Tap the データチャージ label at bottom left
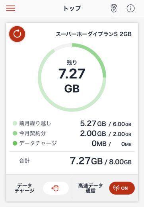Viewport: 144px width, 207px height. [25, 188]
